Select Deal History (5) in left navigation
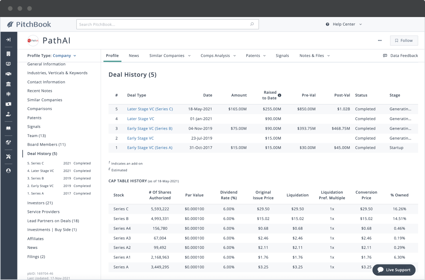 [x=42, y=154]
